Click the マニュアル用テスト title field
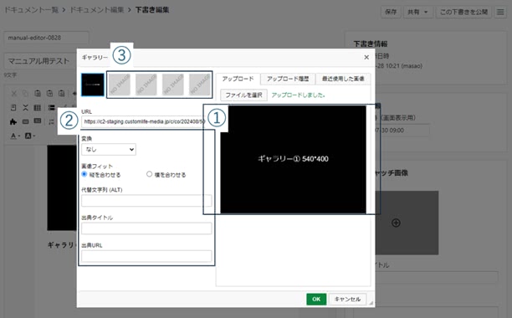Image resolution: width=512 pixels, height=318 pixels. point(40,61)
